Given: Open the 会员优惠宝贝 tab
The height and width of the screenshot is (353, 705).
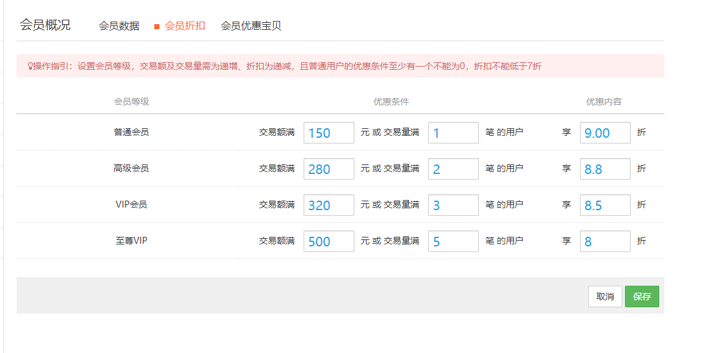Looking at the screenshot, I should tap(251, 26).
